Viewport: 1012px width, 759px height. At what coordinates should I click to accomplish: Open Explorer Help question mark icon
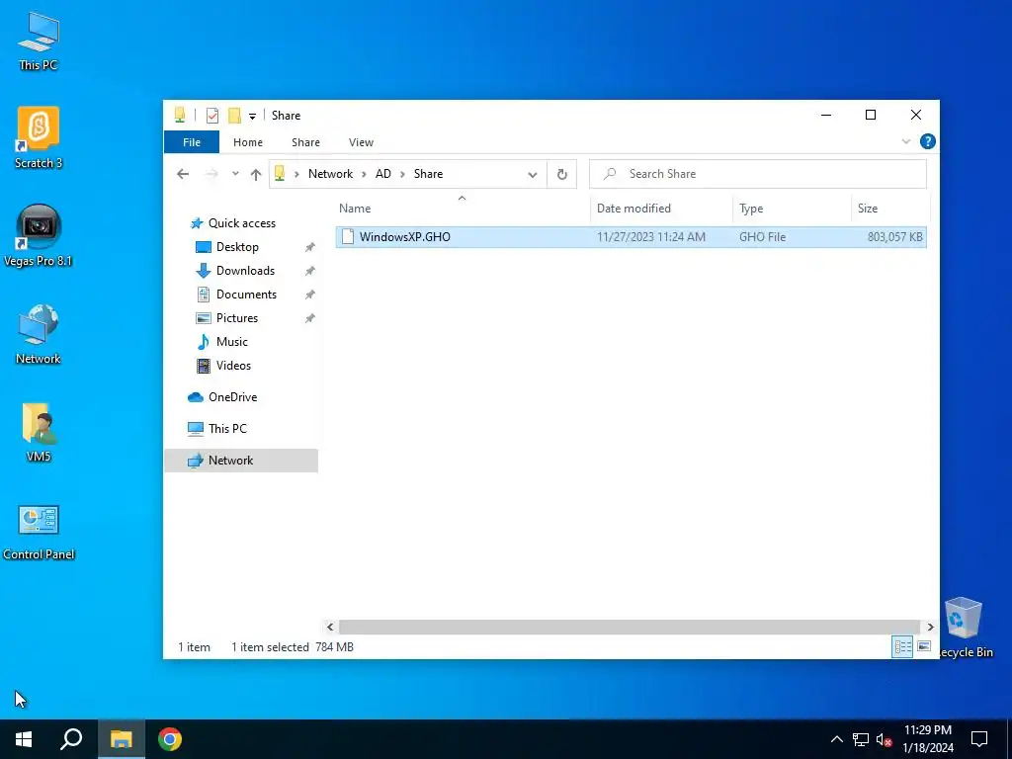point(927,141)
